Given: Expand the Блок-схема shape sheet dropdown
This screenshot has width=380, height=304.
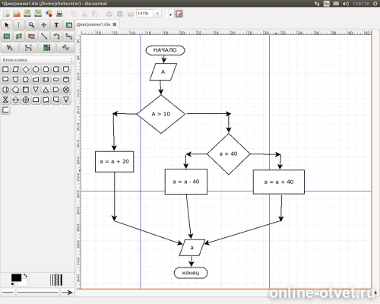Looking at the screenshot, I should [x=71, y=60].
